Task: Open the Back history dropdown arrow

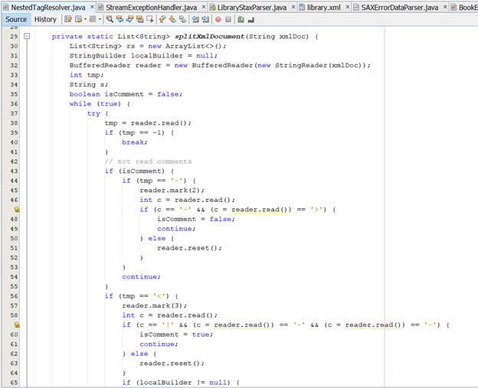Action: pyautogui.click(x=85, y=19)
